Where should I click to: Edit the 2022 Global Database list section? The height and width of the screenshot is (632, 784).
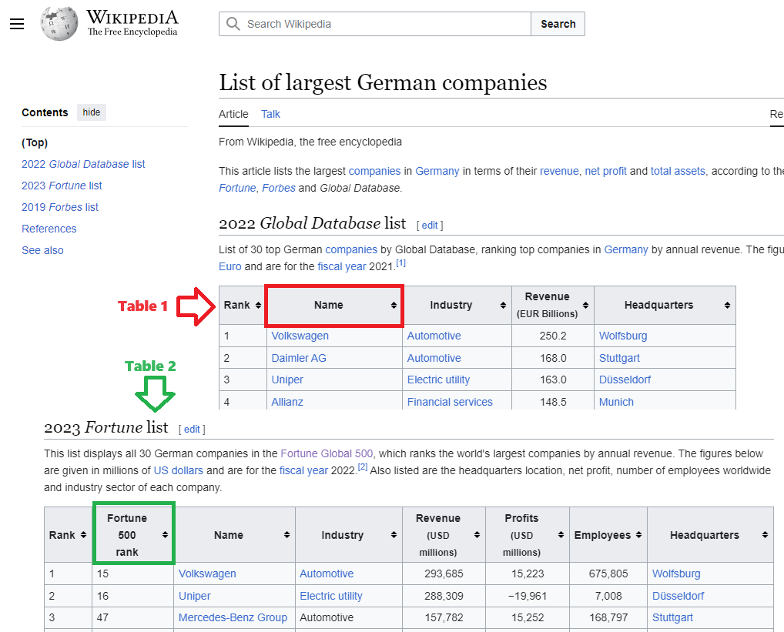(x=430, y=226)
